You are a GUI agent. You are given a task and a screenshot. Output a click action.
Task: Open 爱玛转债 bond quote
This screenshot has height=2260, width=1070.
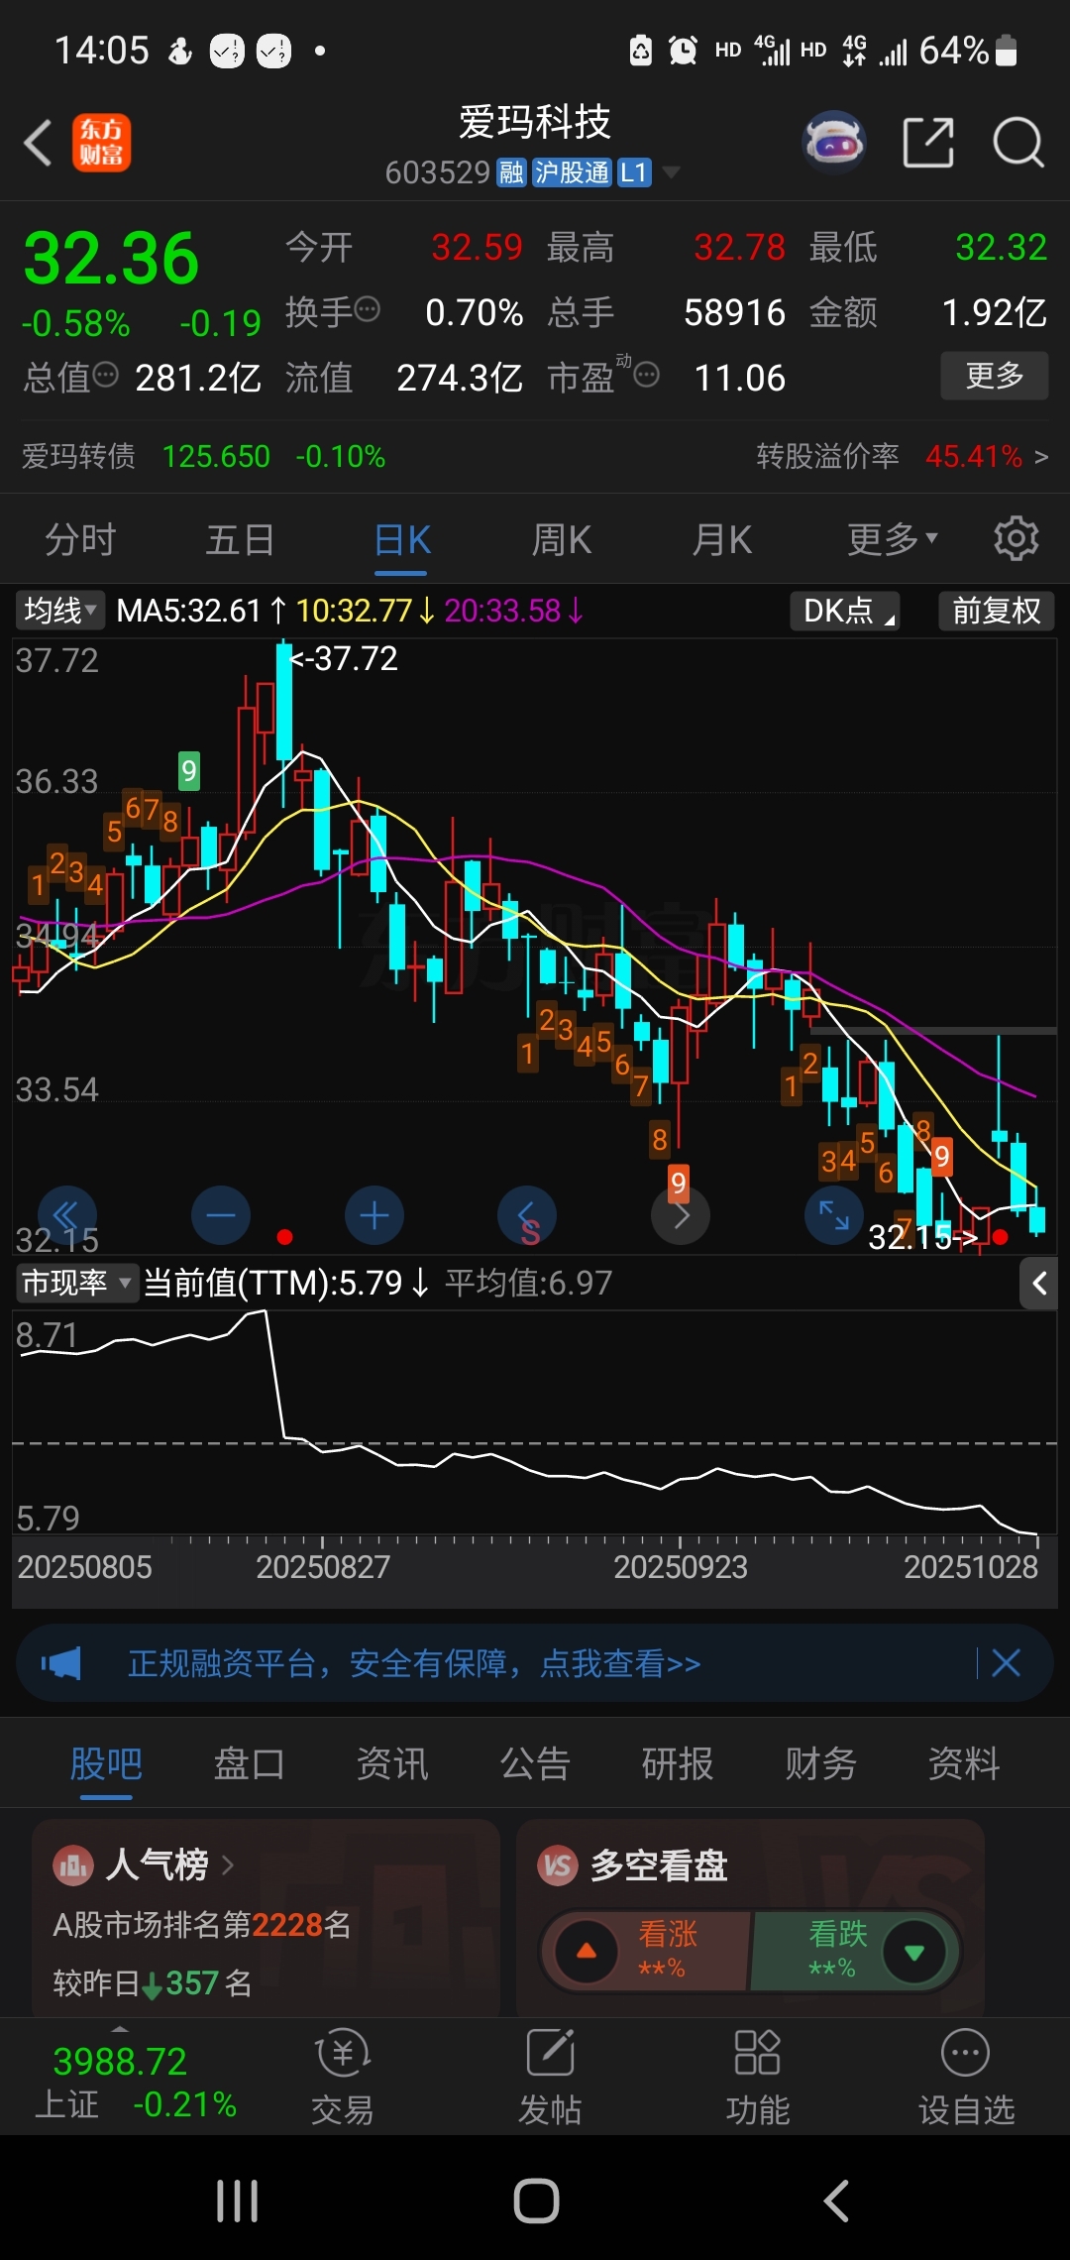tap(203, 456)
